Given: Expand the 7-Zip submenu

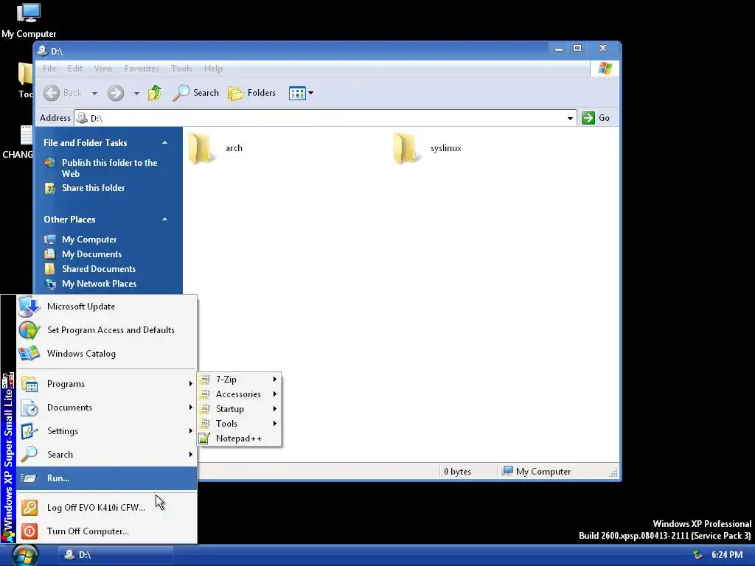Looking at the screenshot, I should coord(239,380).
